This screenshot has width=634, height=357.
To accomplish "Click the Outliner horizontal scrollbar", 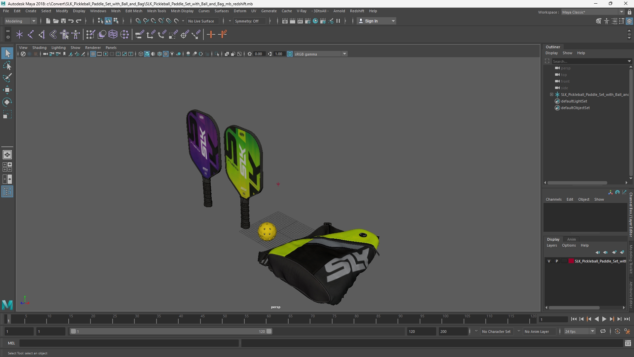I will [577, 182].
